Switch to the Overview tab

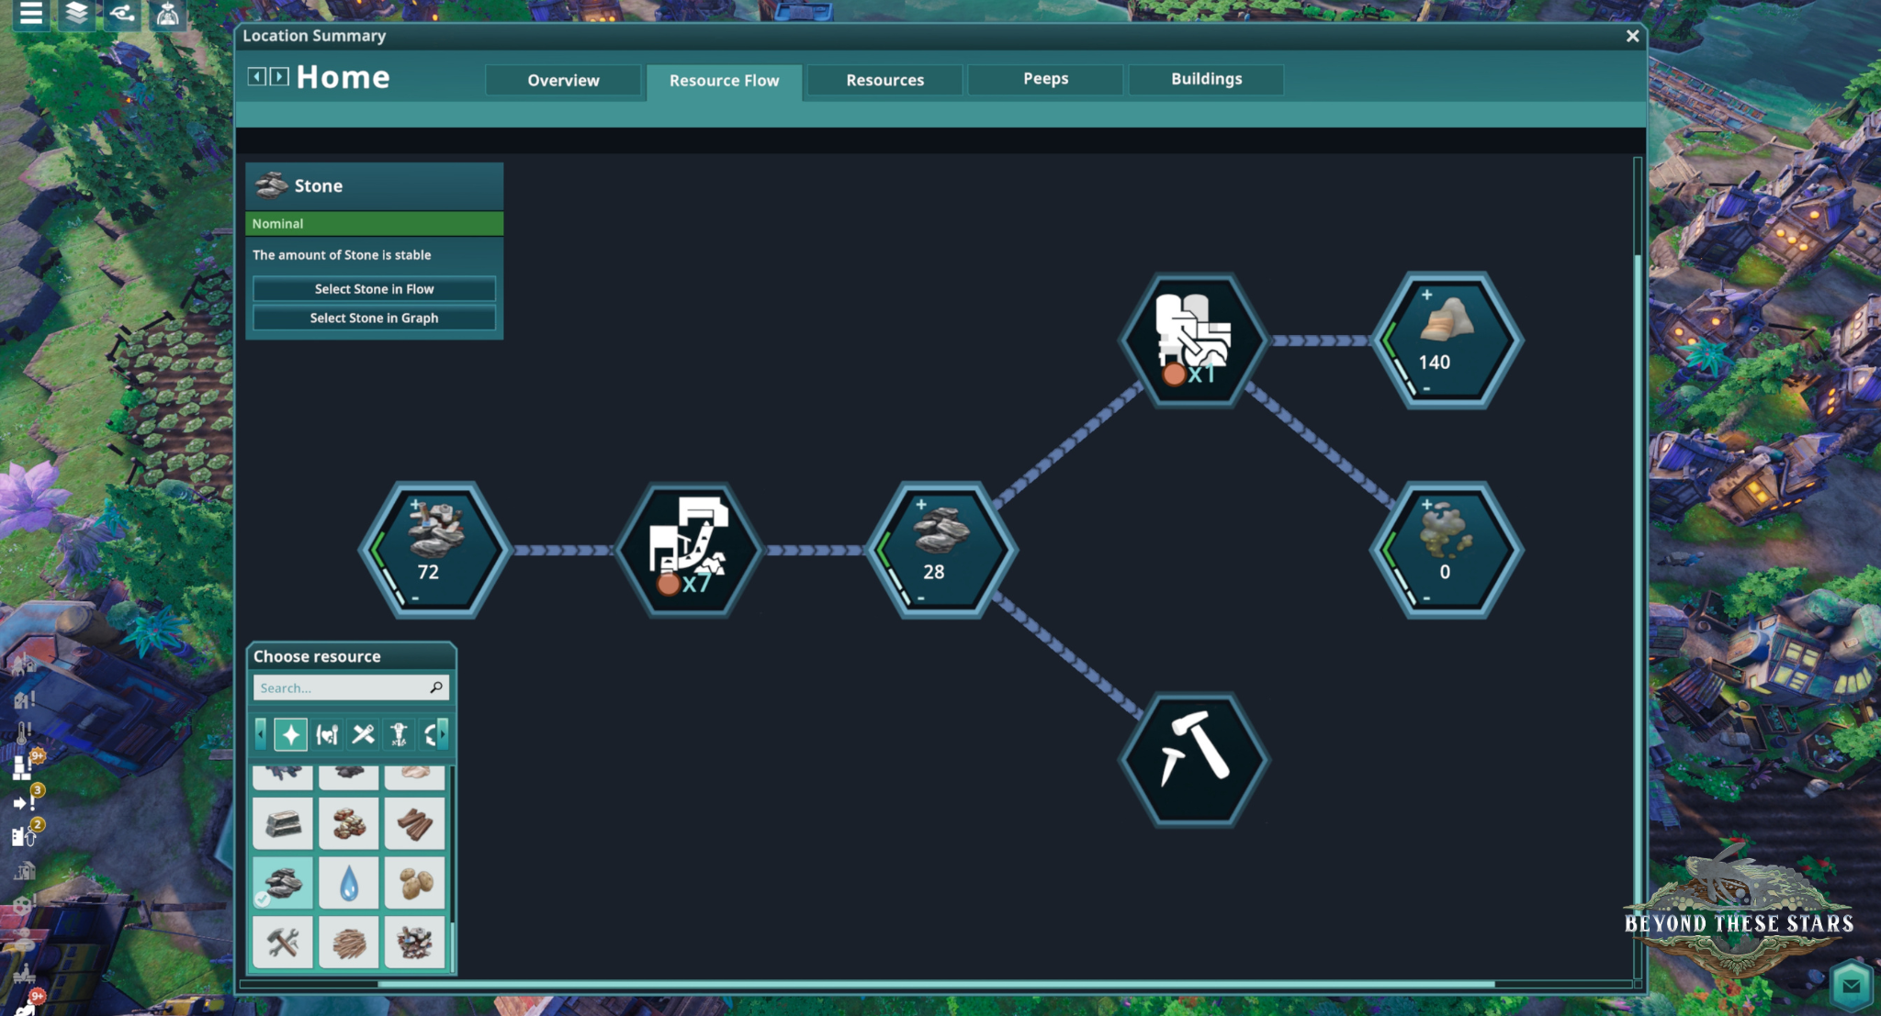tap(563, 80)
